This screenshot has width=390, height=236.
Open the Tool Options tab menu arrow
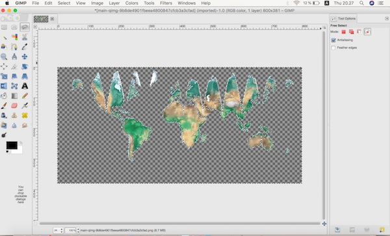tap(387, 19)
